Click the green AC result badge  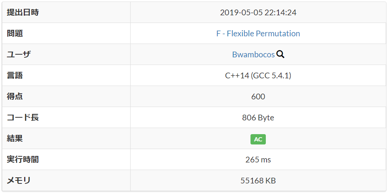[x=258, y=139]
